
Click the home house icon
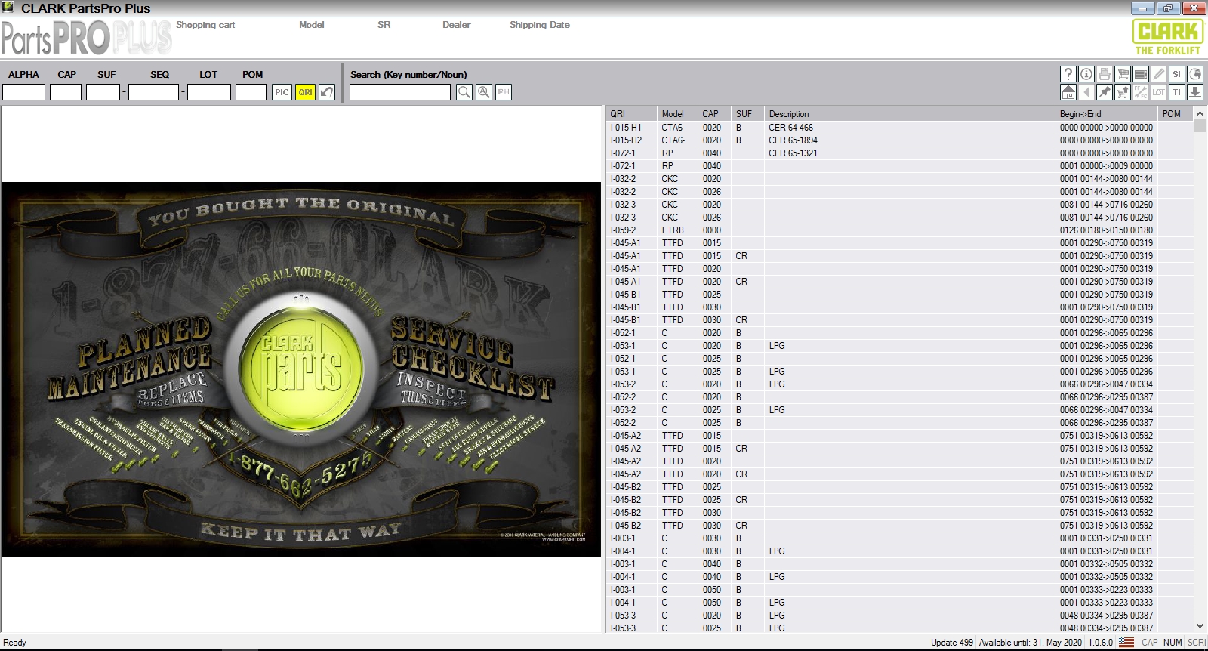(x=1068, y=92)
